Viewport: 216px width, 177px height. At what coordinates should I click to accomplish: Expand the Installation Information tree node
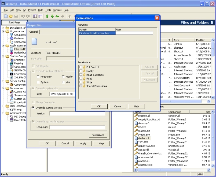(x=3, y=28)
